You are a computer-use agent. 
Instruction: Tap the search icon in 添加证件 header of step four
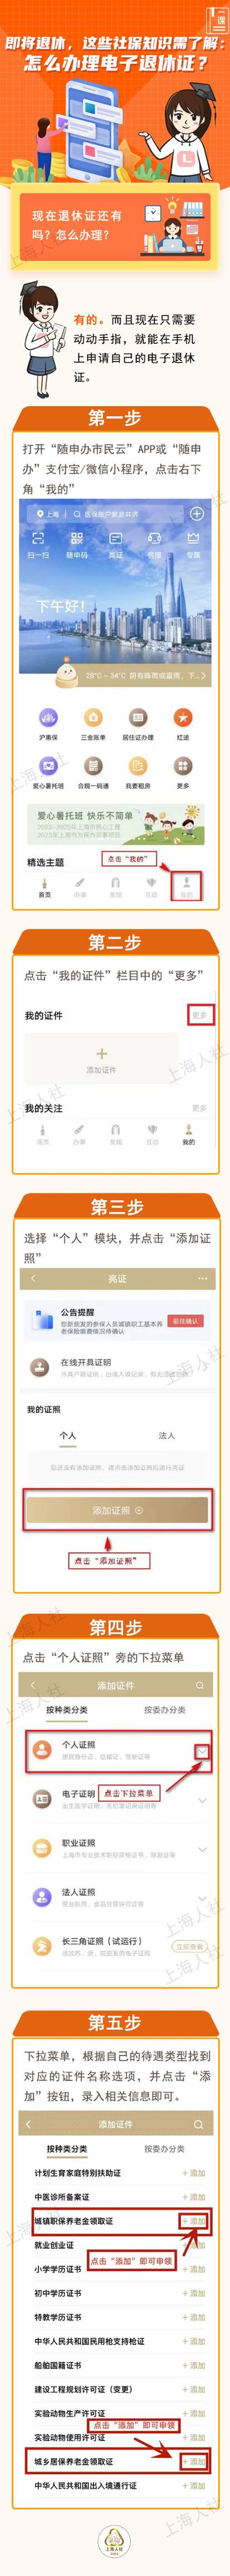(199, 1685)
